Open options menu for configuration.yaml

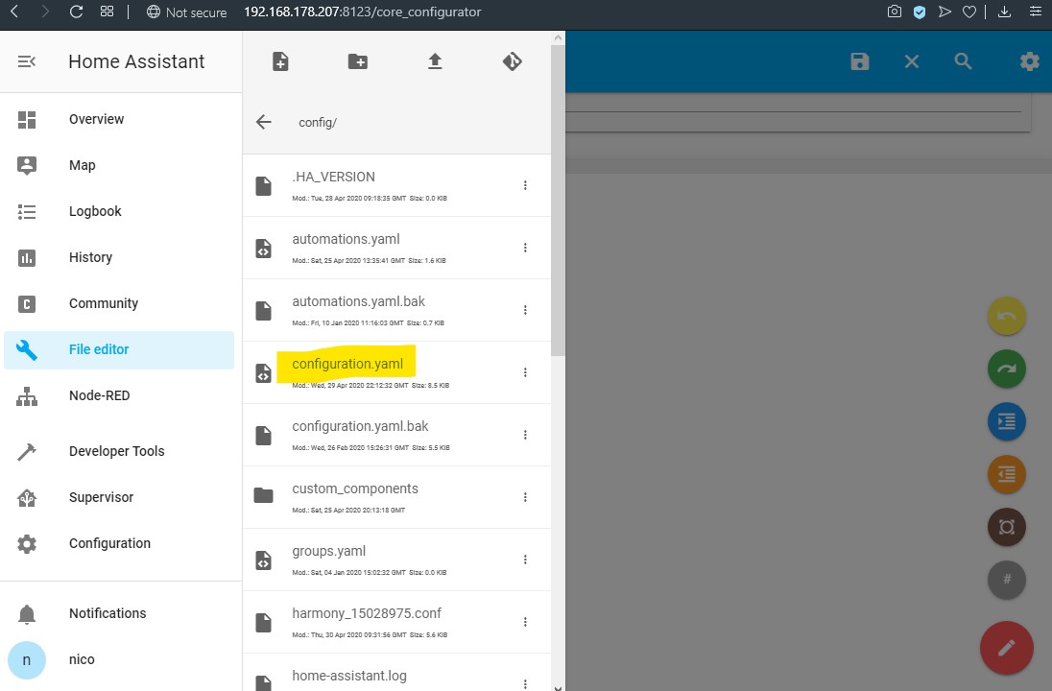(525, 371)
